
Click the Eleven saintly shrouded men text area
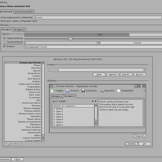coord(121,113)
